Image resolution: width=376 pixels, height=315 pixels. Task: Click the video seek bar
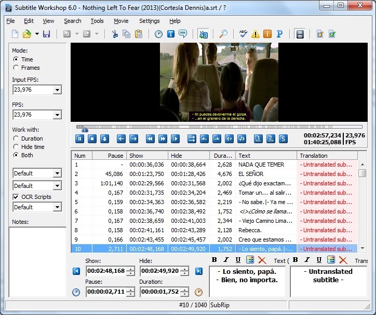218,127
